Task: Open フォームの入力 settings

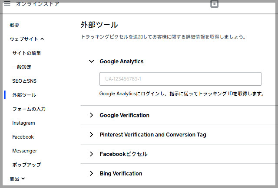Action: 29,109
